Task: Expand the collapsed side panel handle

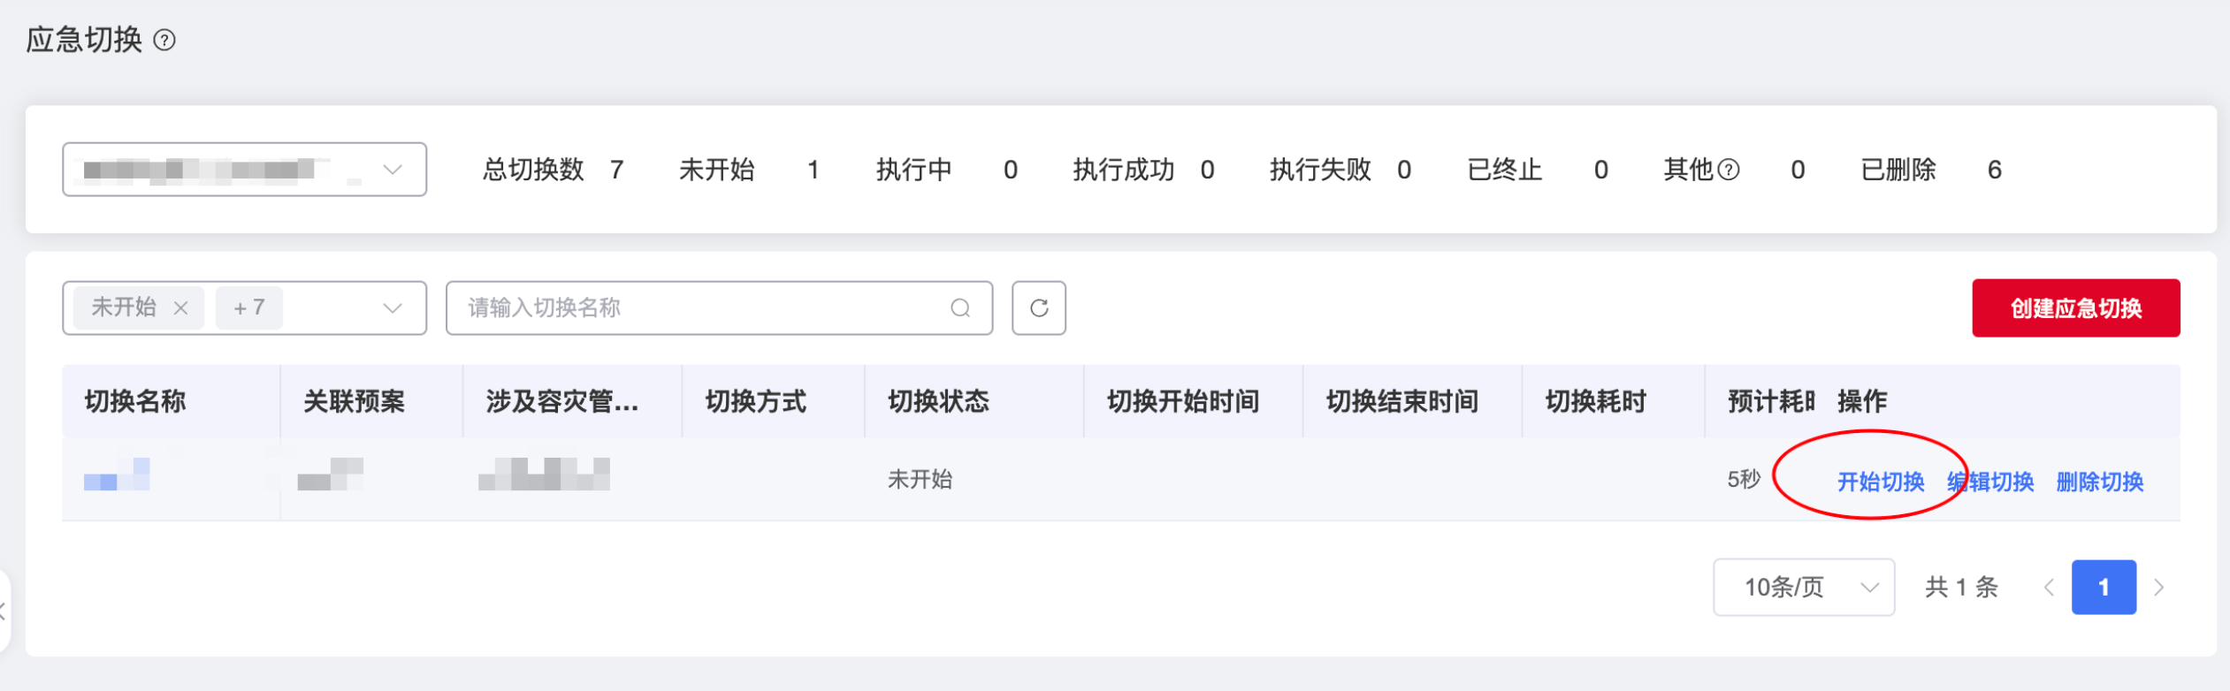Action: coord(4,611)
